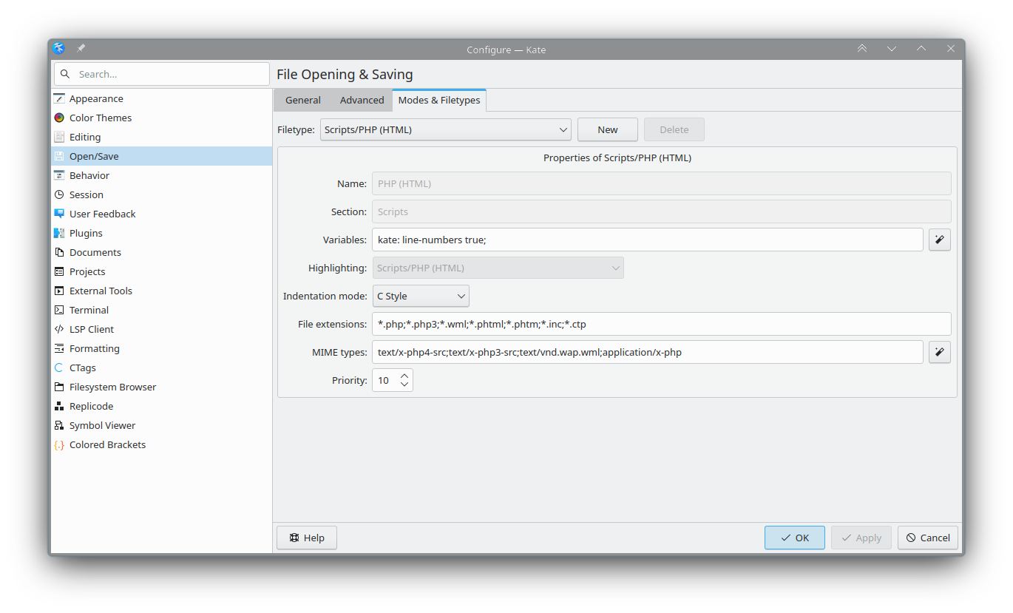Click the File extensions text field
1013x613 pixels.
tap(662, 324)
